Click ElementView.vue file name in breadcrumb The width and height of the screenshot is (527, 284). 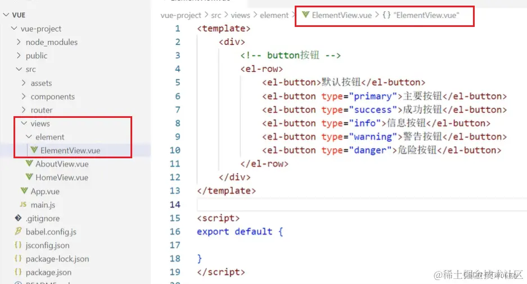coord(342,15)
